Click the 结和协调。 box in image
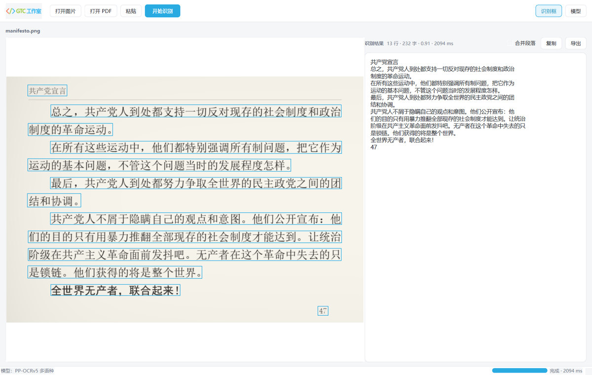The width and height of the screenshot is (592, 375). (54, 201)
